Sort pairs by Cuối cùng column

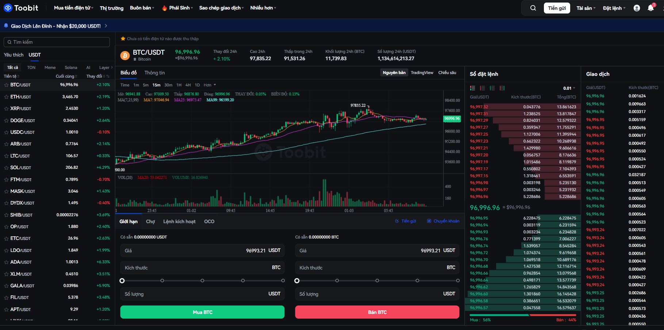(66, 76)
